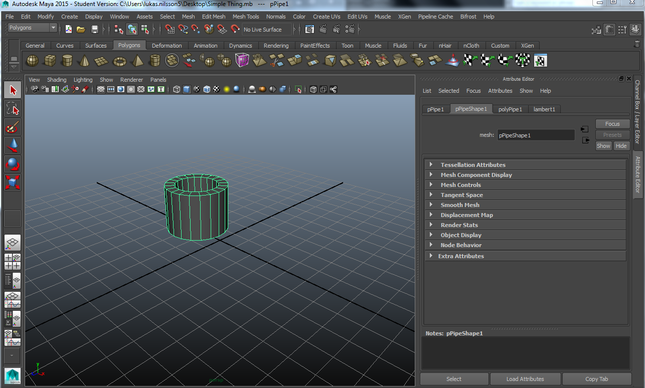Switch to lambert1 tab
The height and width of the screenshot is (388, 645).
(x=544, y=109)
